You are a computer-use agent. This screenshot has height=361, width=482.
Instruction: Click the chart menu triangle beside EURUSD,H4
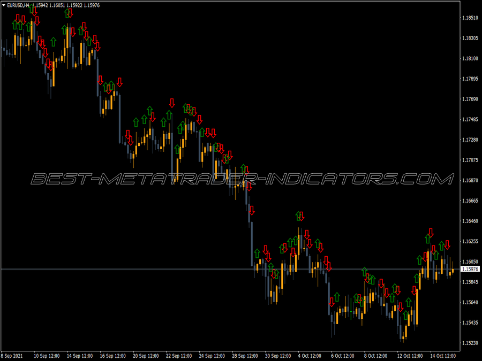[x=3, y=5]
